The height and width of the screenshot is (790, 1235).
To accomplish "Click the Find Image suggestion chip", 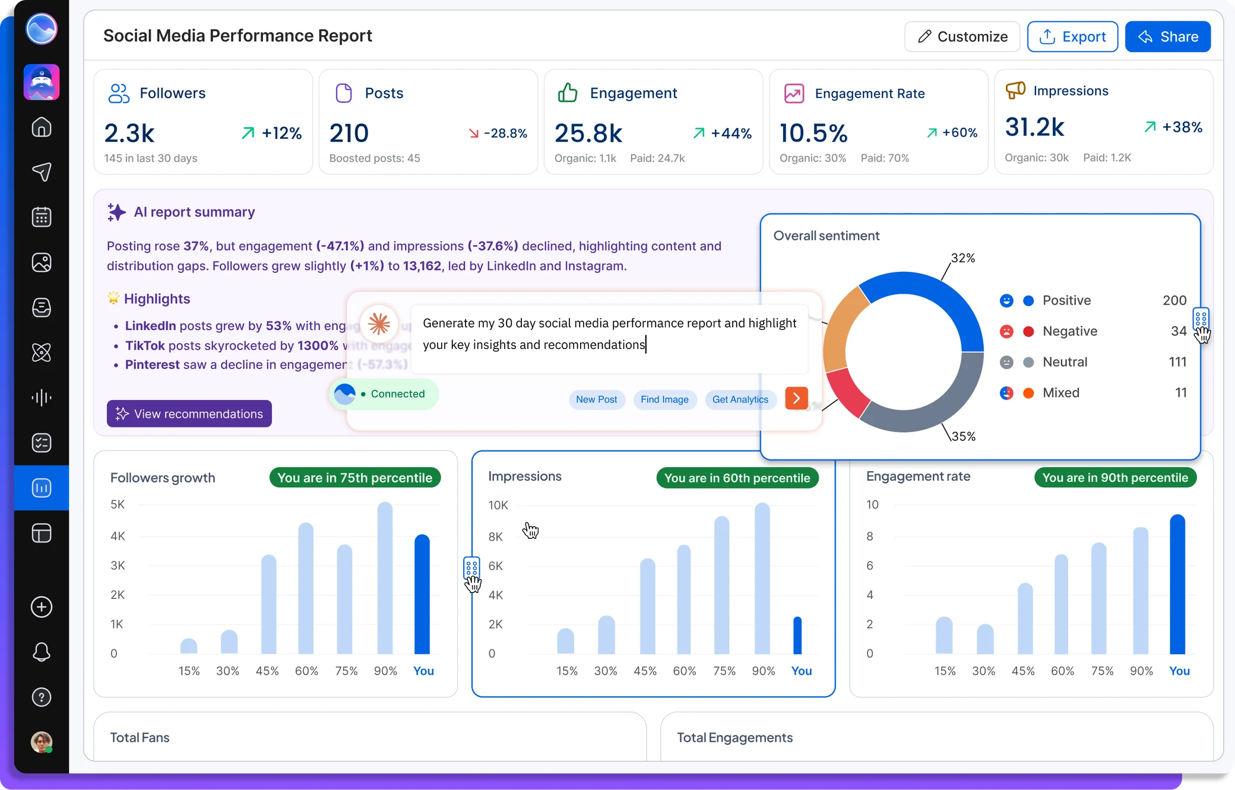I will point(664,399).
